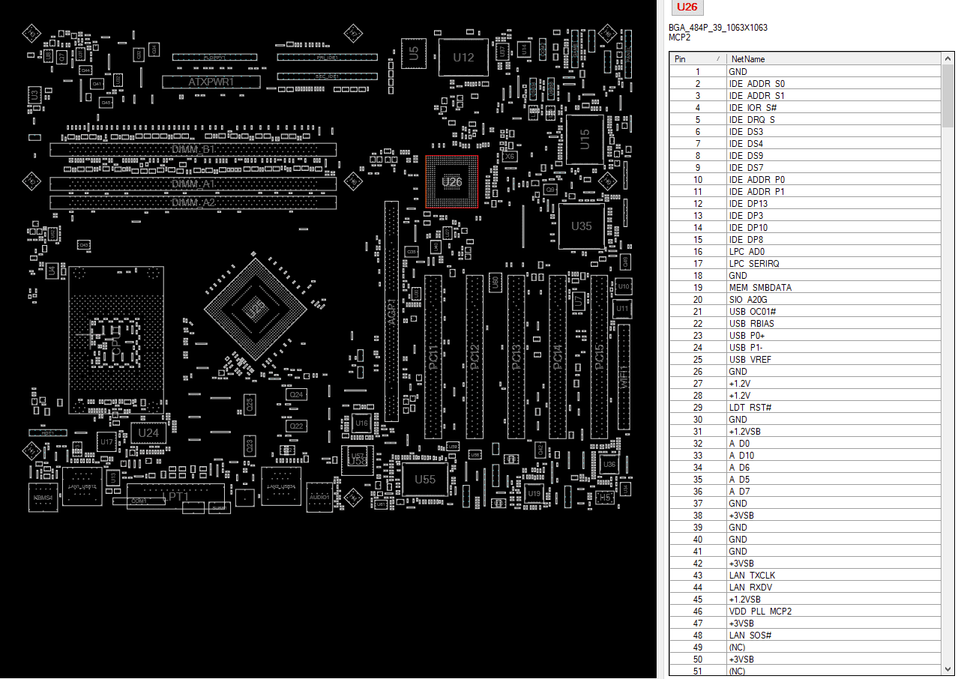Image resolution: width=958 pixels, height=679 pixels.
Task: Select the PCI1 slot
Action: pyautogui.click(x=433, y=357)
